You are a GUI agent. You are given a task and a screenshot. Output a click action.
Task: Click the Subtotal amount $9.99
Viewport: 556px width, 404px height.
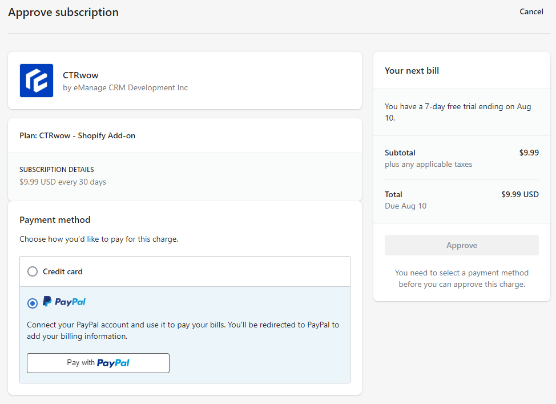tap(529, 153)
